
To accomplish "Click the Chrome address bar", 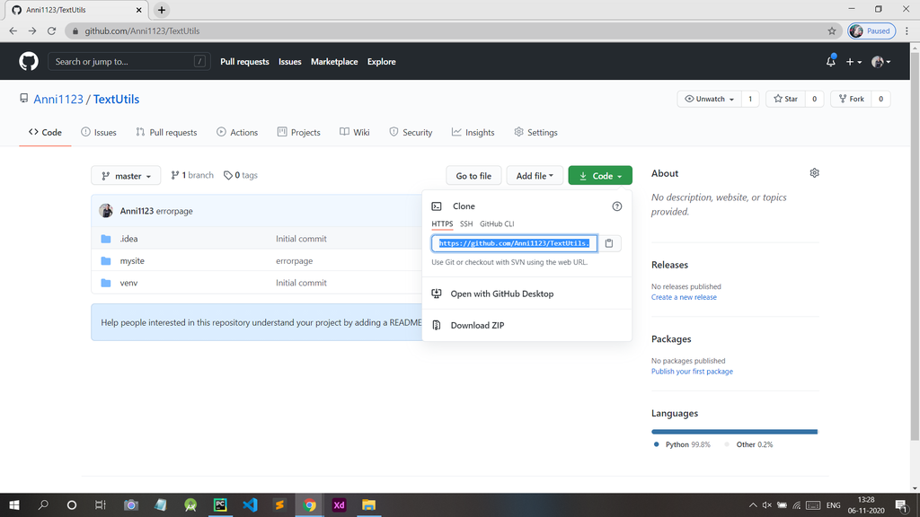I will click(452, 31).
